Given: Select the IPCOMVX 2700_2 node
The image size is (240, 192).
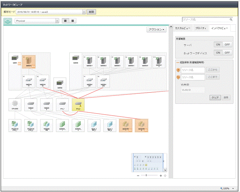Looking at the screenshot, I should 31,125.
